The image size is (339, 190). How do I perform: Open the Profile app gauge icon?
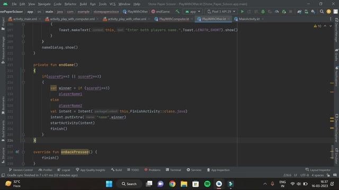click(276, 12)
